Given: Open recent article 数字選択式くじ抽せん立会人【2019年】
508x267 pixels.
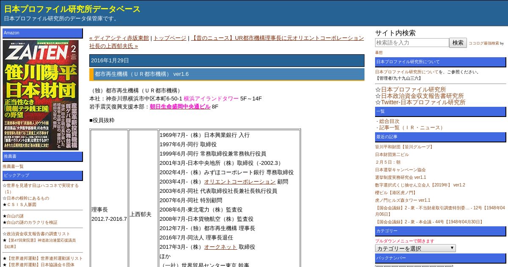Looking at the screenshot, I should pyautogui.click(x=420, y=185).
